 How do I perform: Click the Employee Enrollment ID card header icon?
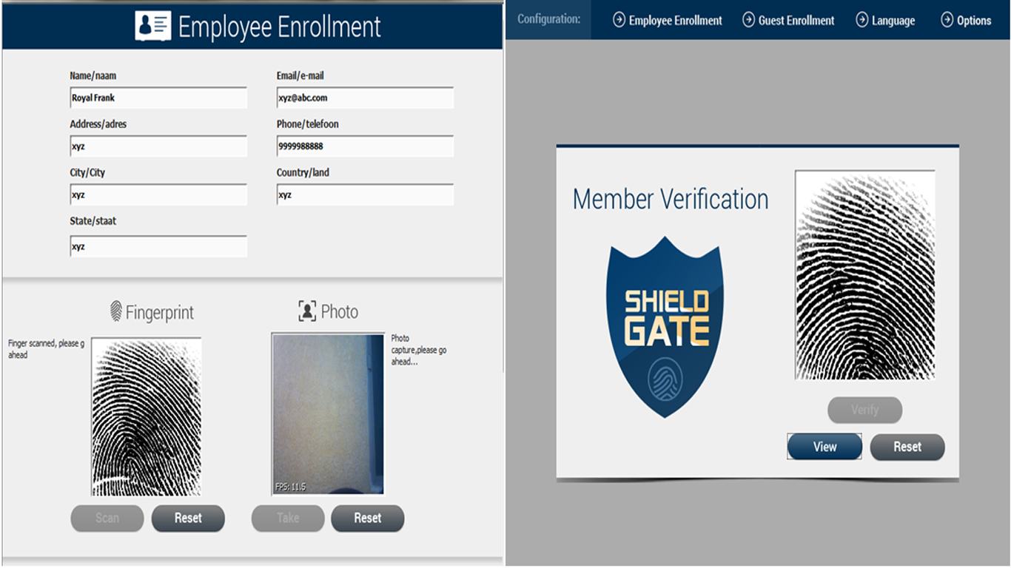click(x=153, y=26)
